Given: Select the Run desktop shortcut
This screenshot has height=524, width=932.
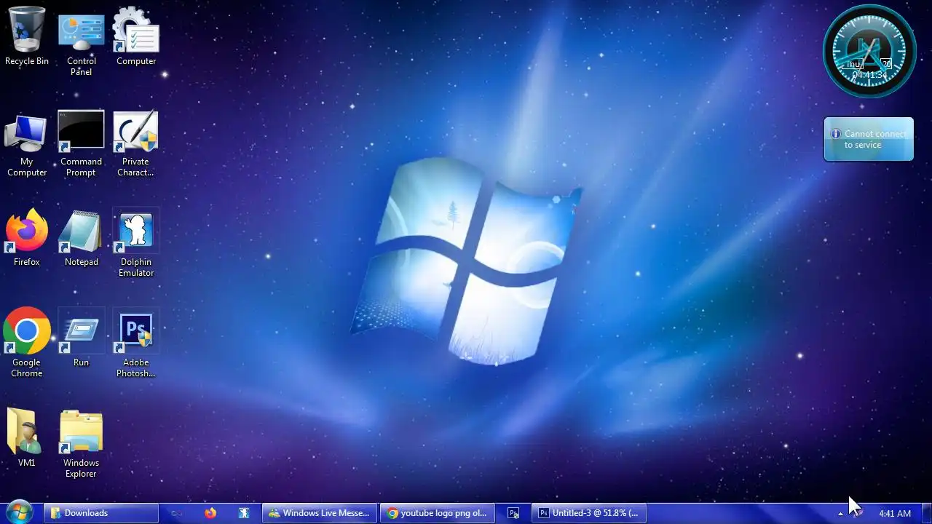Looking at the screenshot, I should coord(82,338).
